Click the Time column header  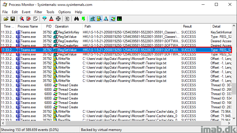pyautogui.click(x=8, y=26)
